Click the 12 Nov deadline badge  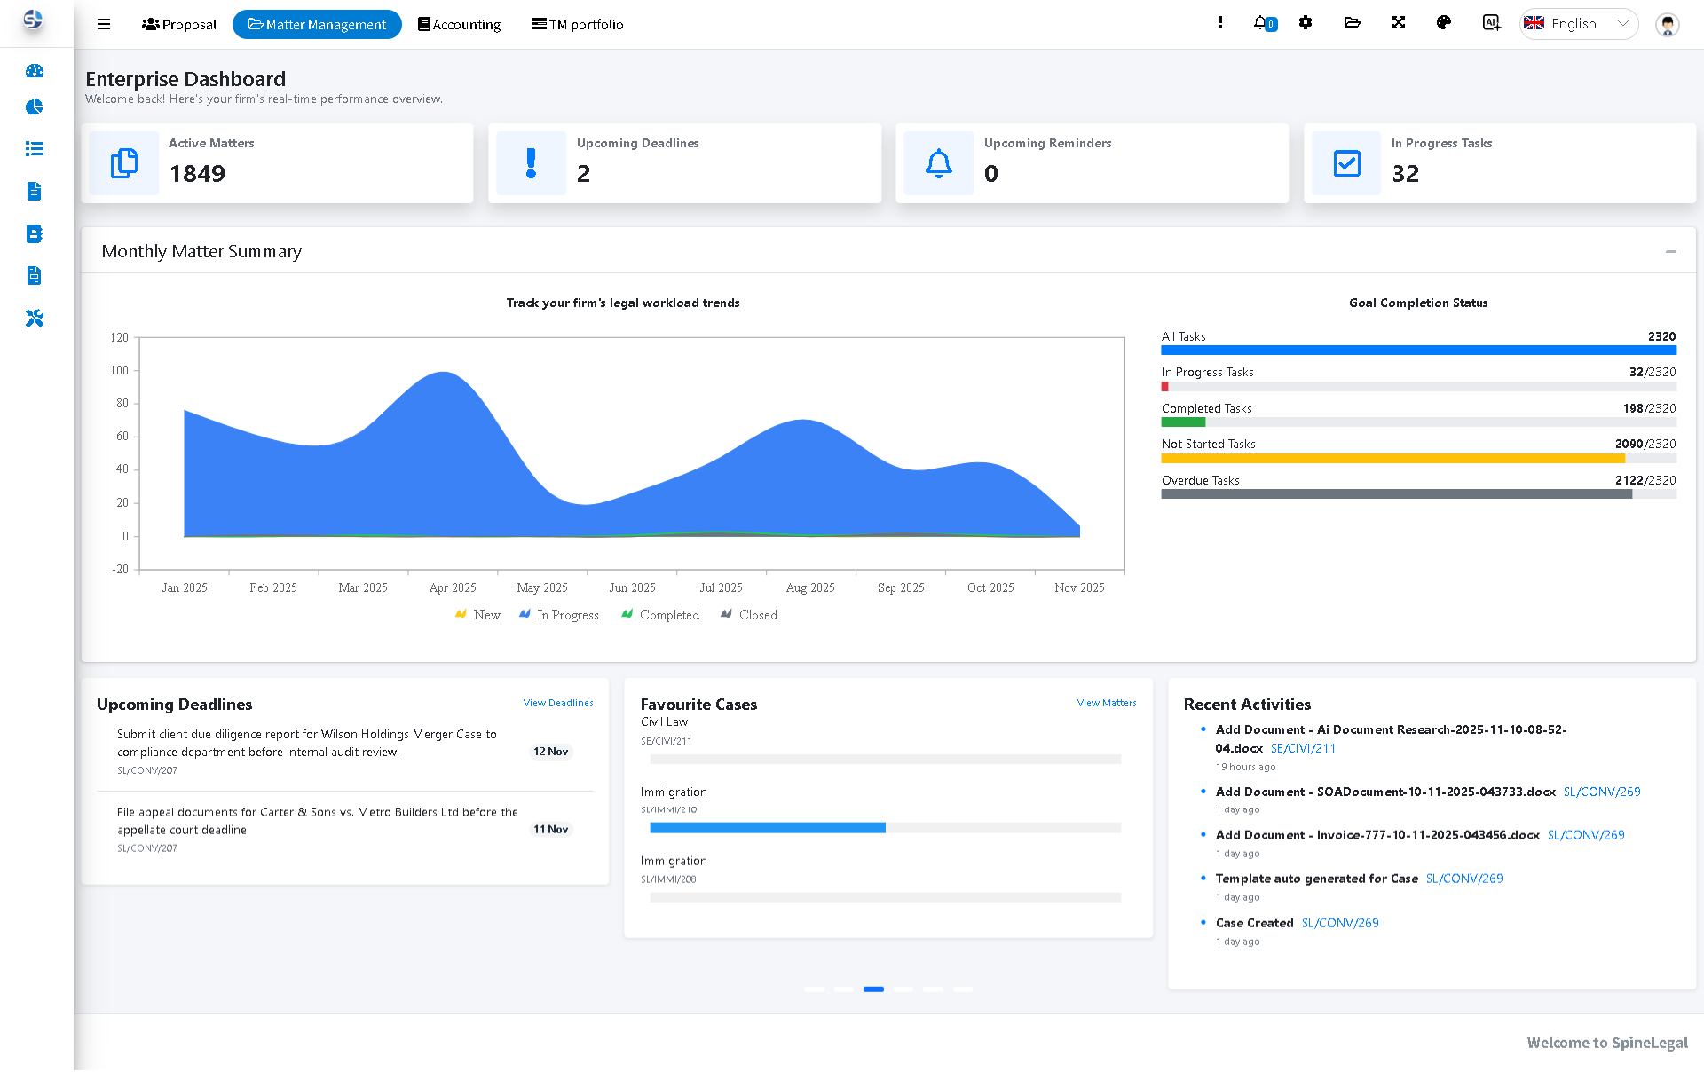[x=550, y=752]
